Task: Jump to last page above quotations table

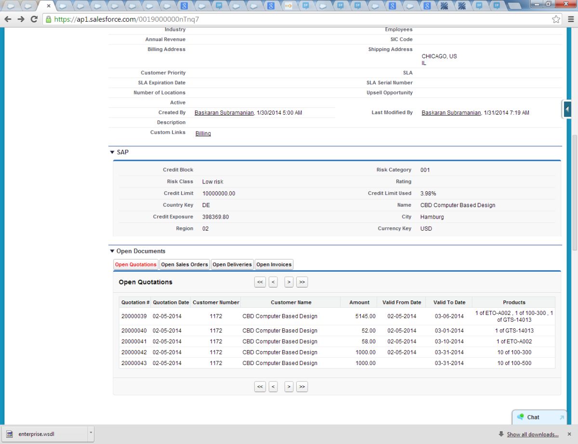Action: tap(302, 282)
